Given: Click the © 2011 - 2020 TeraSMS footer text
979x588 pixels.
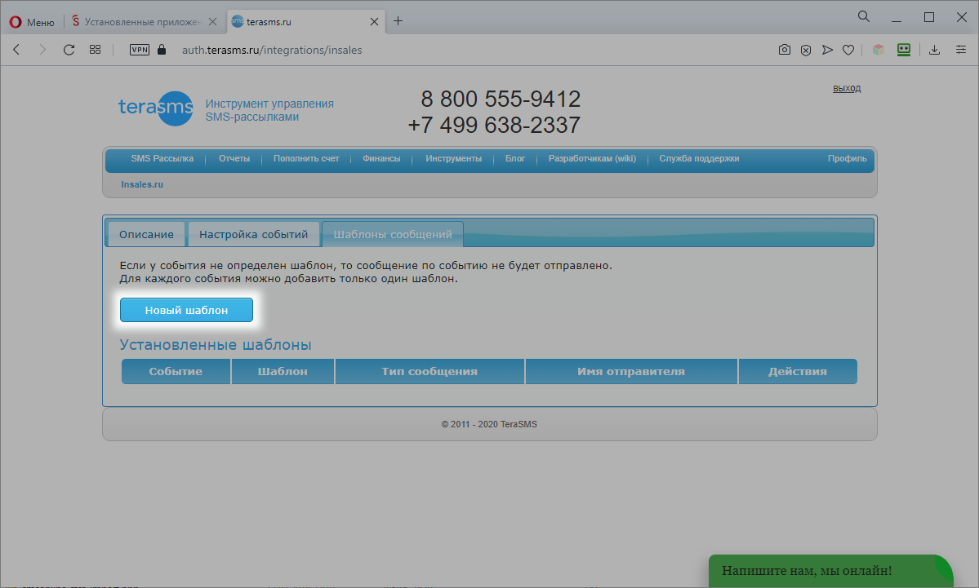Looking at the screenshot, I should coord(490,424).
